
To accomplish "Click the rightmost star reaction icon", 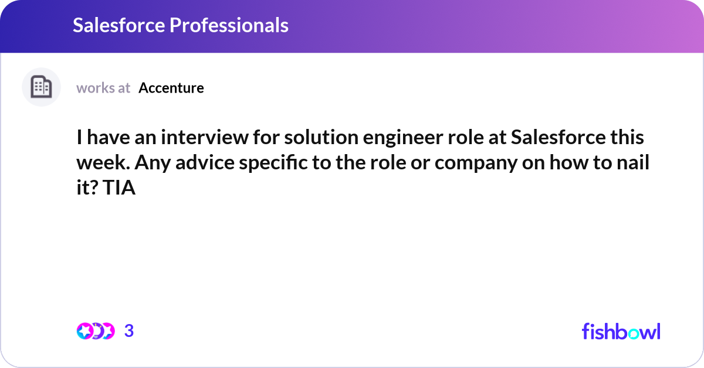I will point(107,331).
